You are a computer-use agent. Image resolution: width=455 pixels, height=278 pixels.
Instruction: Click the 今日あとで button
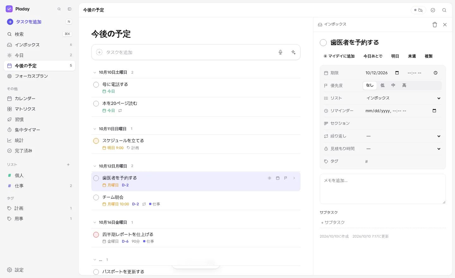tap(373, 56)
